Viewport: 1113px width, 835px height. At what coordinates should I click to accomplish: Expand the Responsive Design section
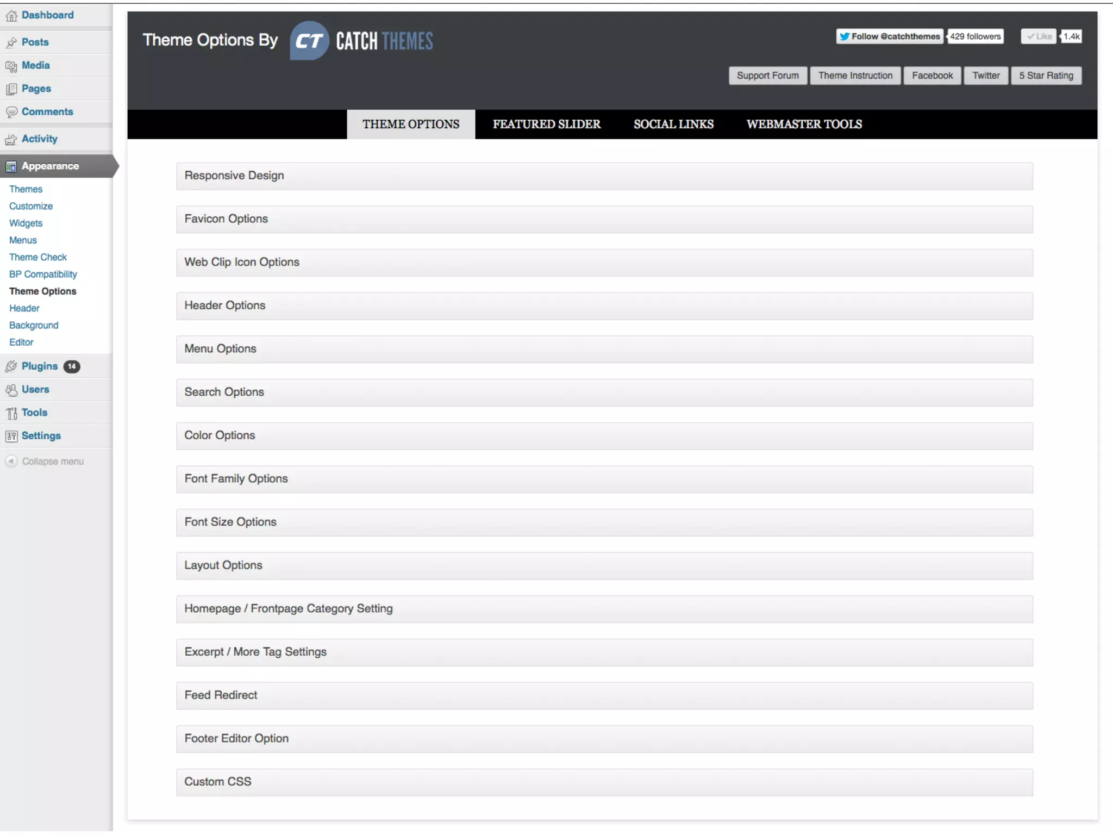coord(604,176)
